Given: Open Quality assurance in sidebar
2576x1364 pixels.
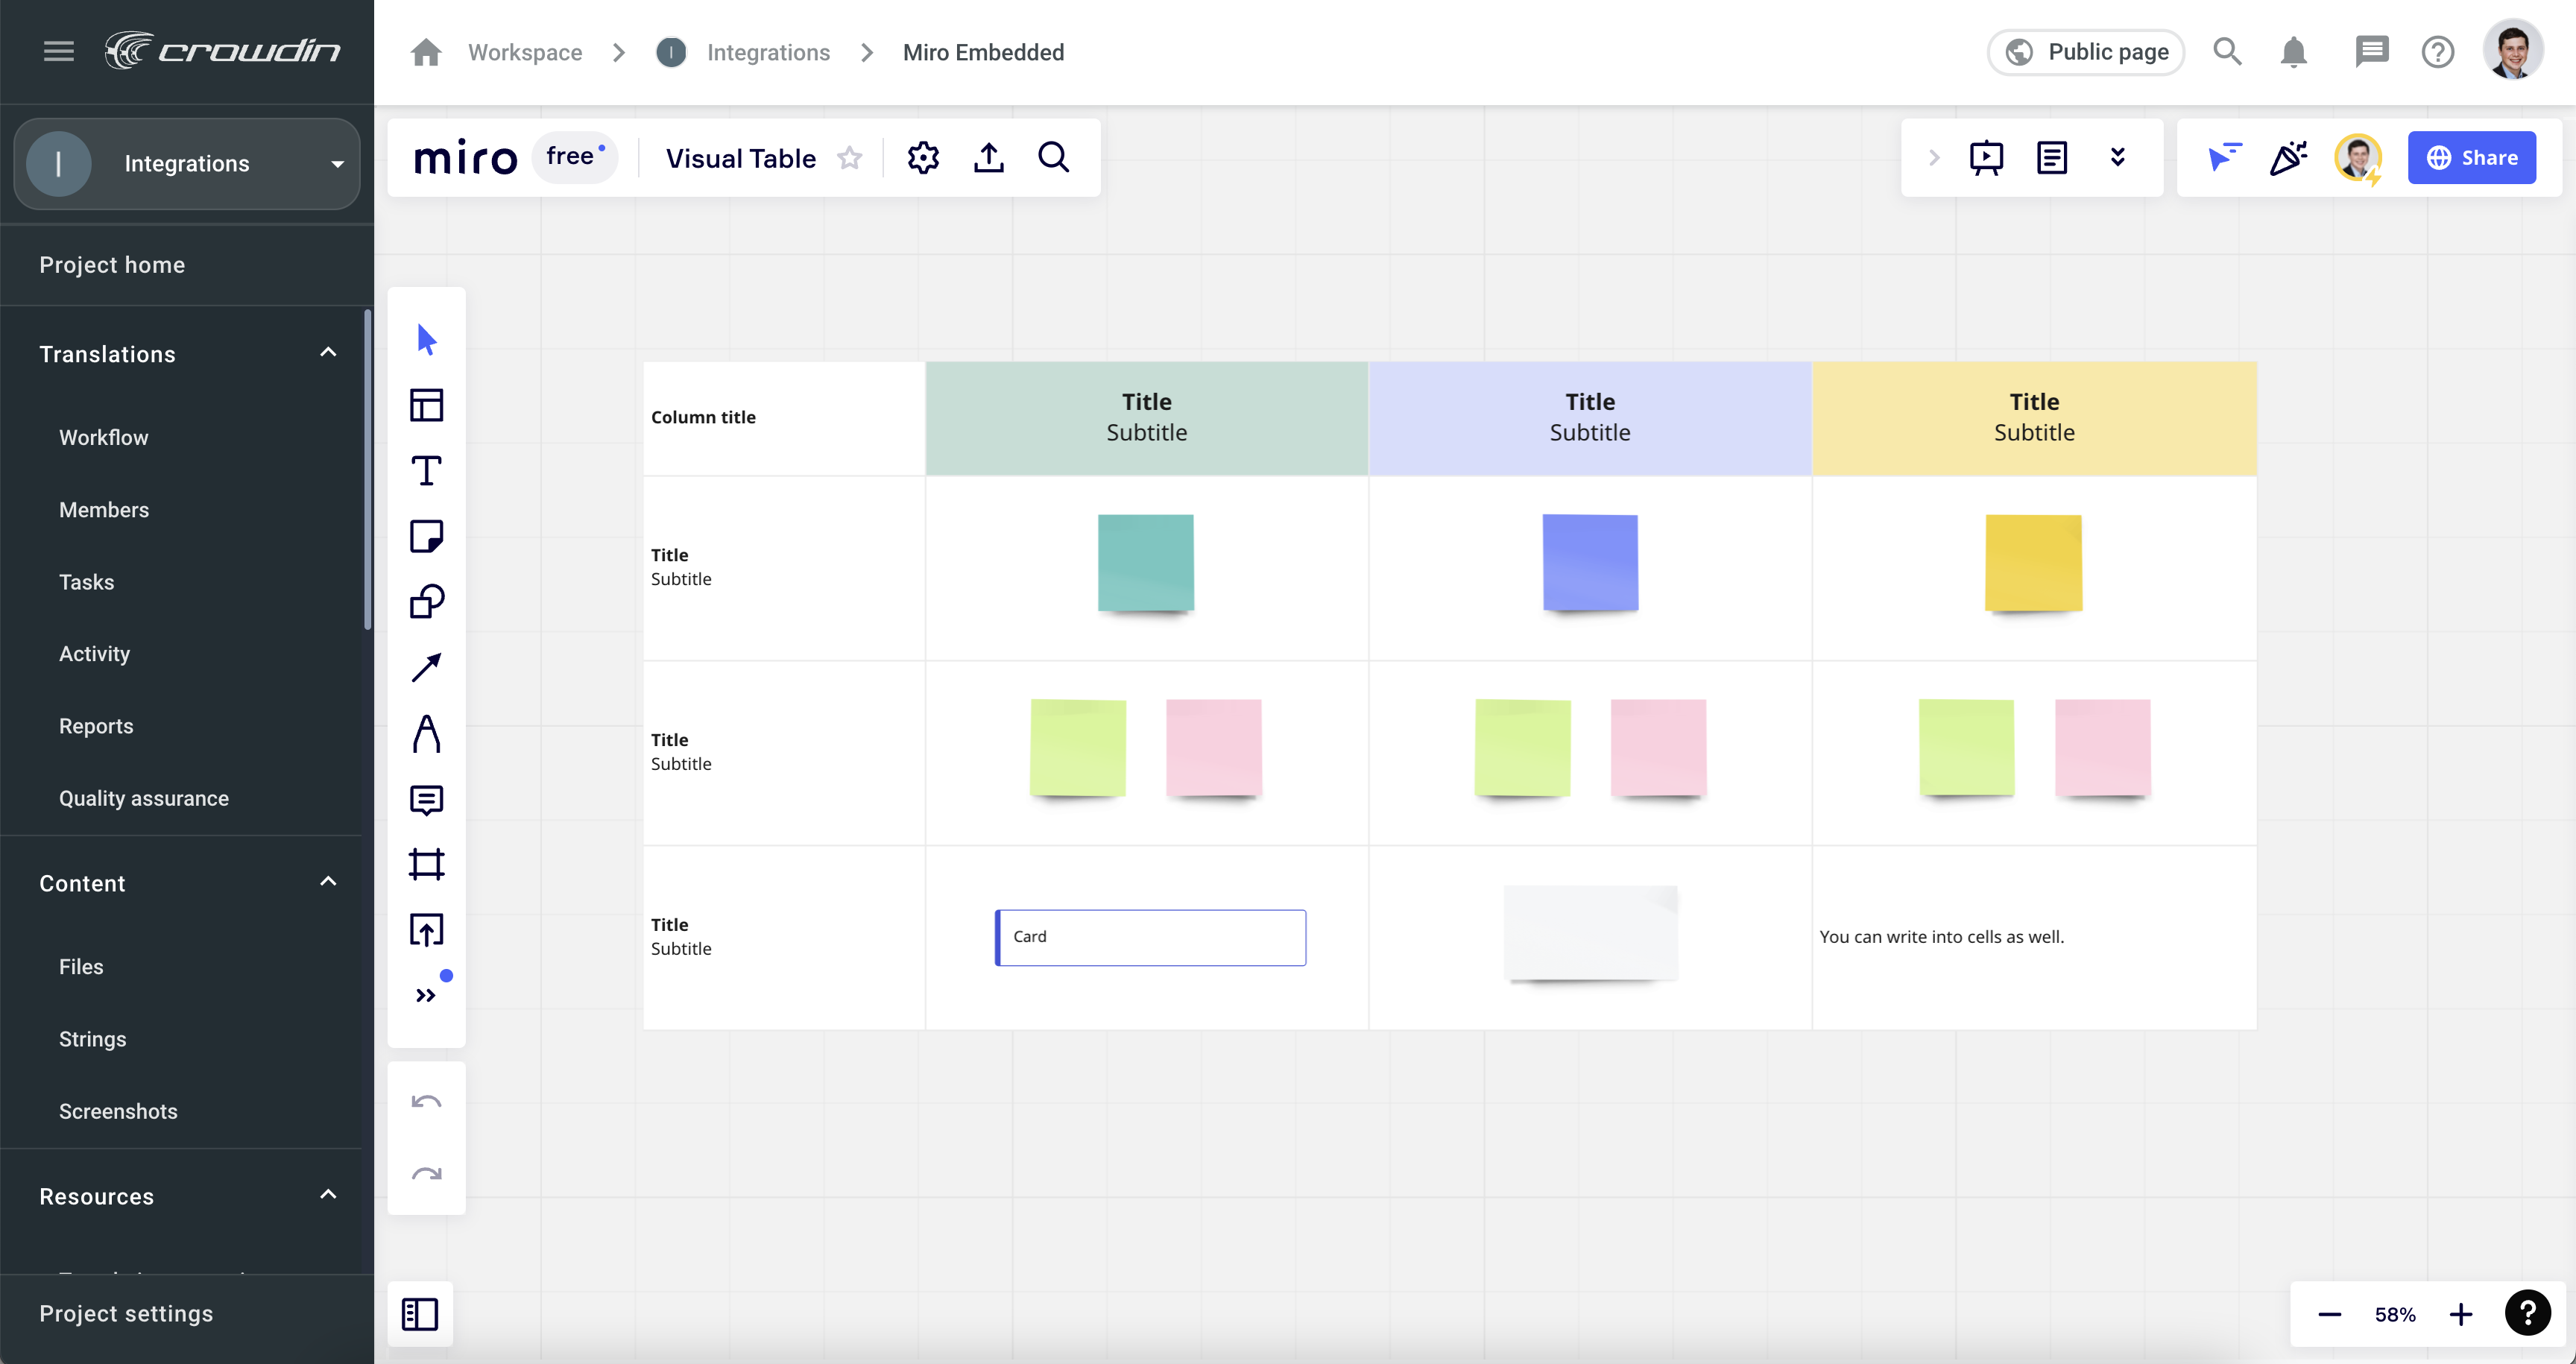Looking at the screenshot, I should (143, 798).
